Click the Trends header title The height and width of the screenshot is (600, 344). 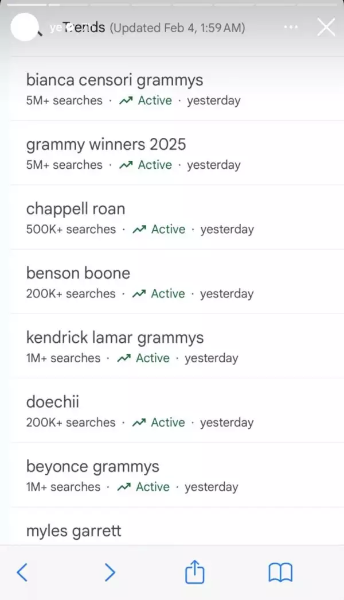coord(84,27)
